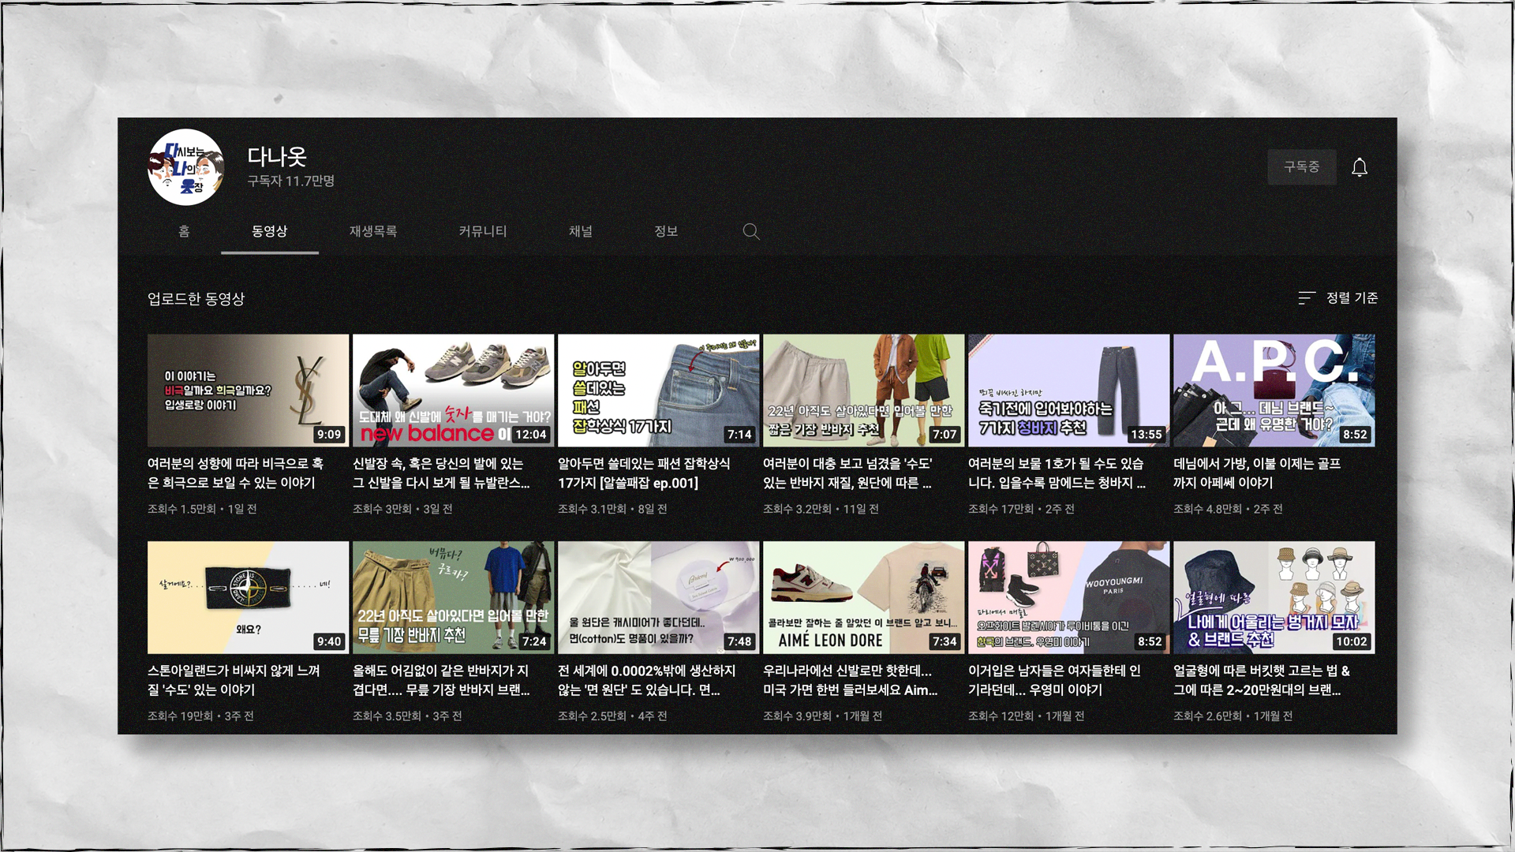Click '조회수 2.6만회 • 1개월 전' metadata

pos(1233,716)
